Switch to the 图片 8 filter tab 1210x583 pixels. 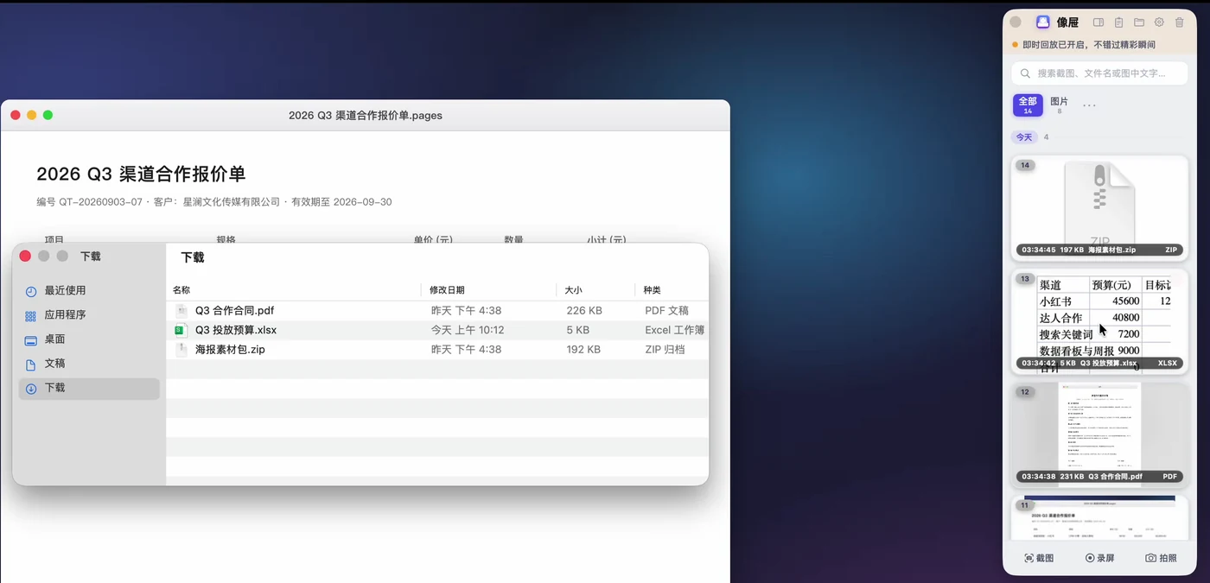1059,105
